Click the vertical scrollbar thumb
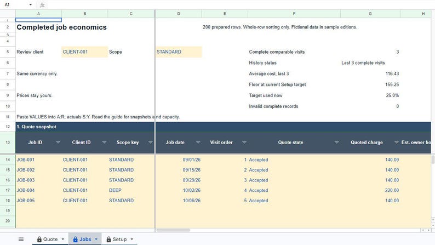Viewport: 435px width, 245px height. [x=433, y=160]
